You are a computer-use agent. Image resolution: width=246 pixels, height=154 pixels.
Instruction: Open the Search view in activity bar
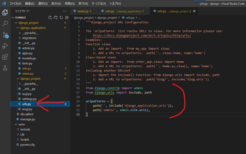(5, 24)
